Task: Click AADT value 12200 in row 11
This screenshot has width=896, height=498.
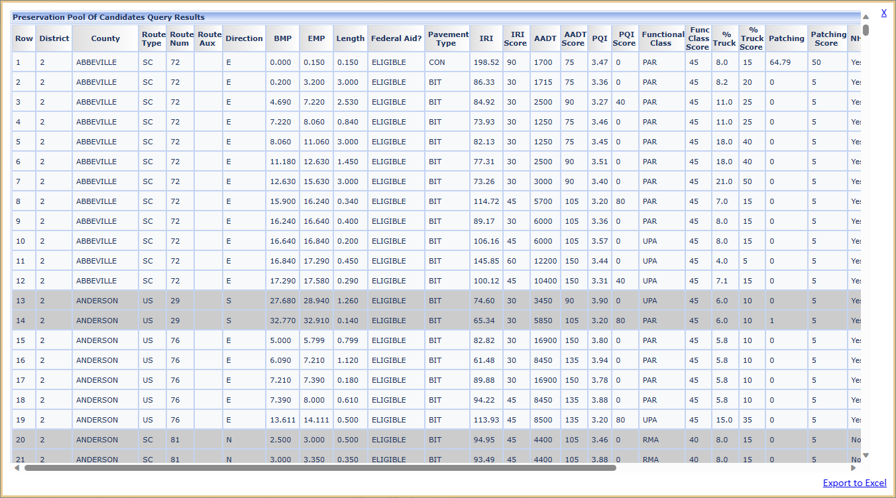Action: 545,261
